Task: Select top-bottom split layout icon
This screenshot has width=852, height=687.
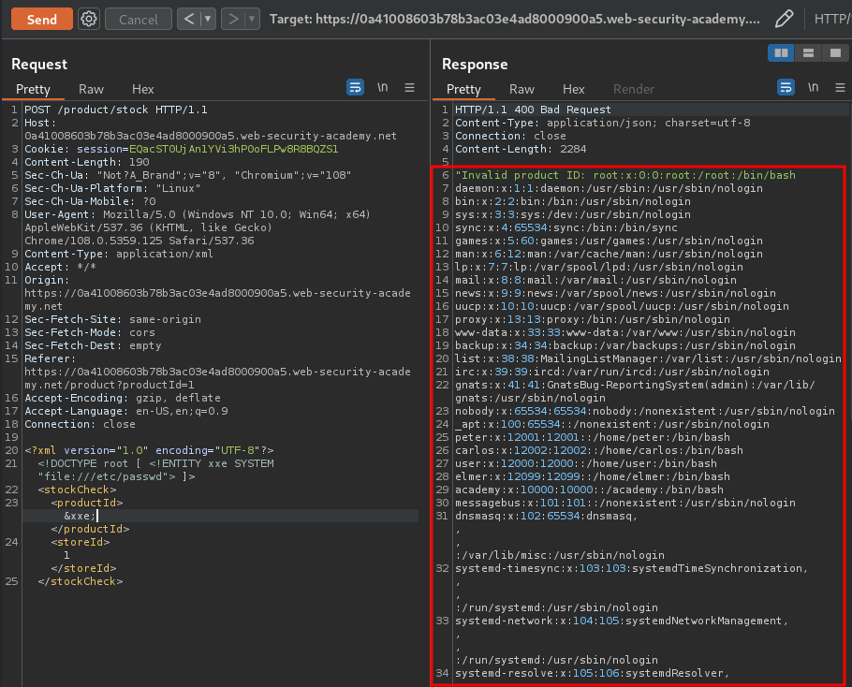Action: (808, 52)
